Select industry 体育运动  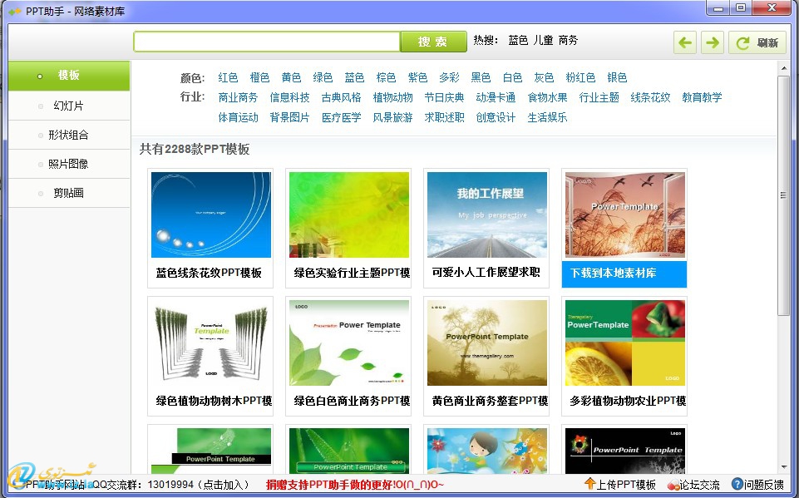point(238,118)
